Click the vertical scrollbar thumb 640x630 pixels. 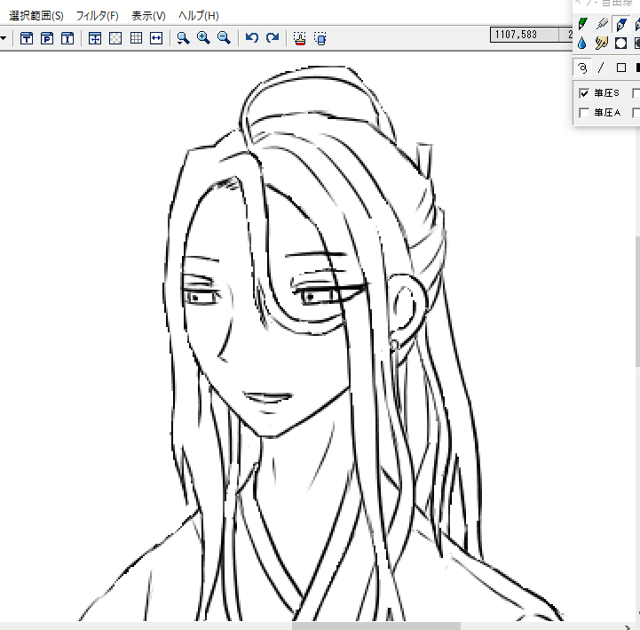tap(637, 301)
